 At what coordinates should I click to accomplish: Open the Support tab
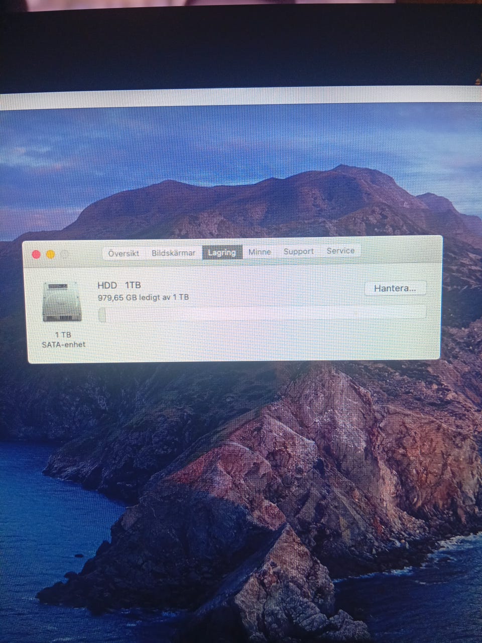click(298, 251)
